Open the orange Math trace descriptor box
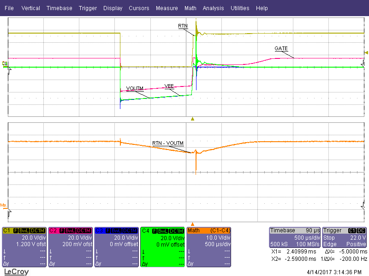Image resolution: width=369 pixels, height=276 pixels. point(208,246)
